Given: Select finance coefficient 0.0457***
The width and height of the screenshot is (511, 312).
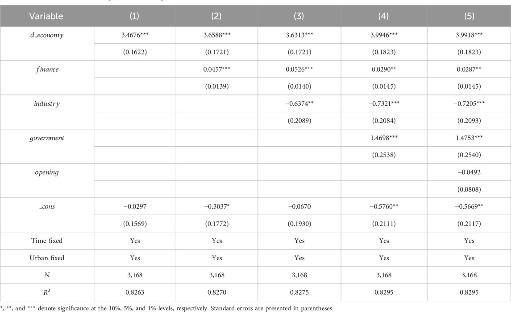Looking at the screenshot, I should click(x=217, y=70).
